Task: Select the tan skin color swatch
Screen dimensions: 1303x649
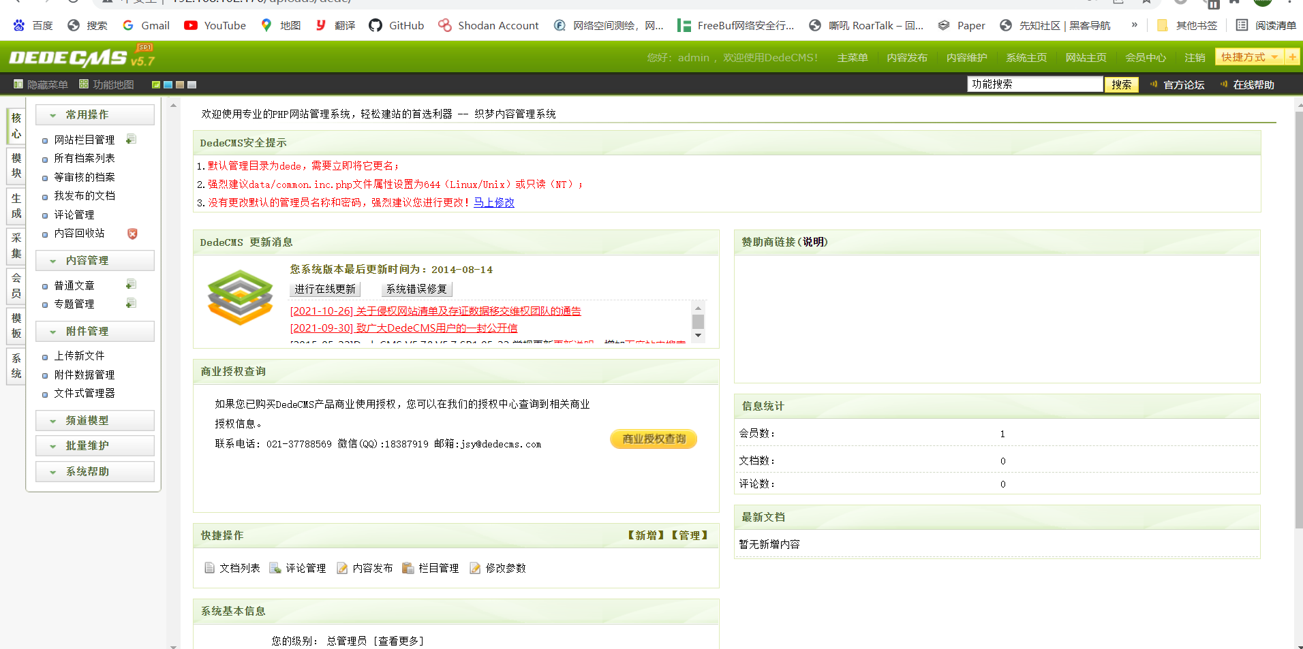Action: pos(180,85)
